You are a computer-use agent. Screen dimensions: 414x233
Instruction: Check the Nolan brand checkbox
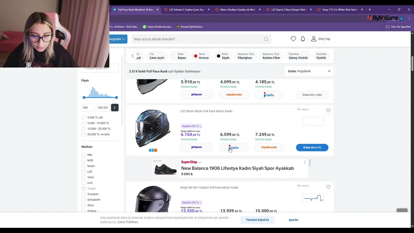(83, 166)
